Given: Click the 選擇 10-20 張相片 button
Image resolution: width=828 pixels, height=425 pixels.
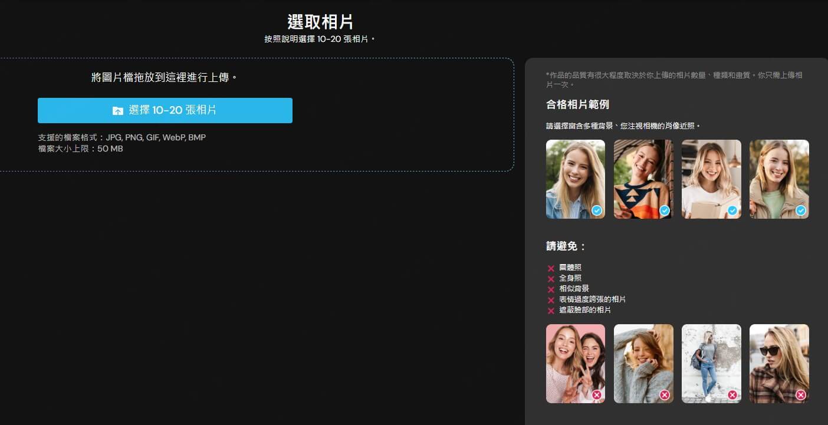Looking at the screenshot, I should [165, 110].
